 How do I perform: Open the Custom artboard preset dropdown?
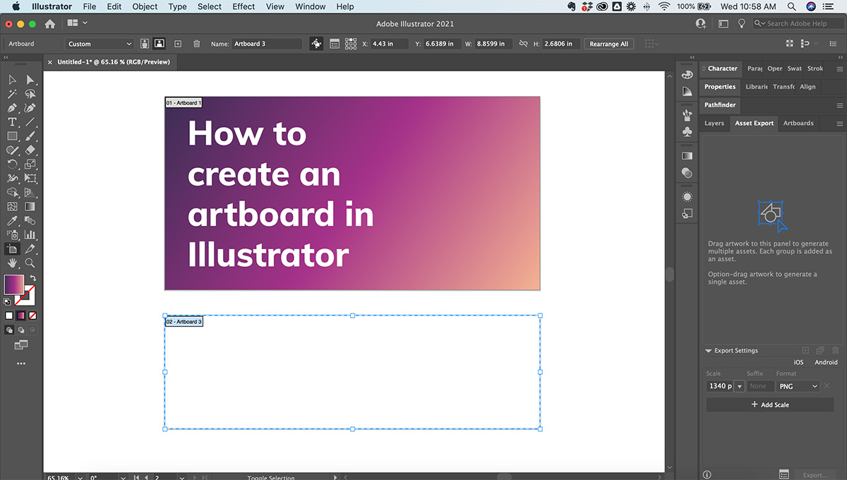point(100,44)
